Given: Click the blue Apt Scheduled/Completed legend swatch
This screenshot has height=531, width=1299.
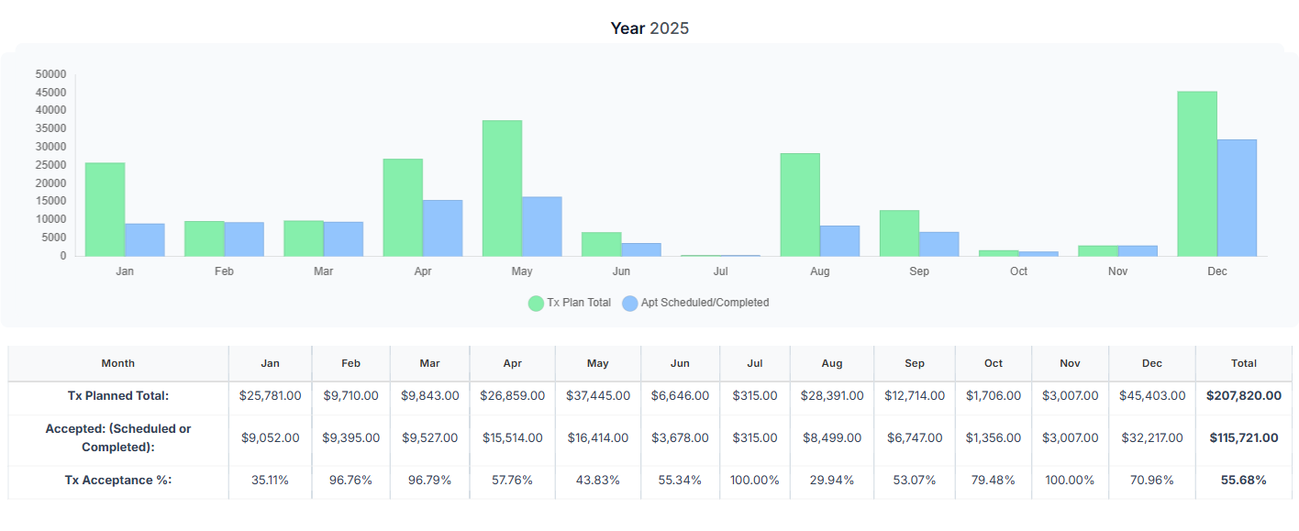Looking at the screenshot, I should click(x=630, y=303).
